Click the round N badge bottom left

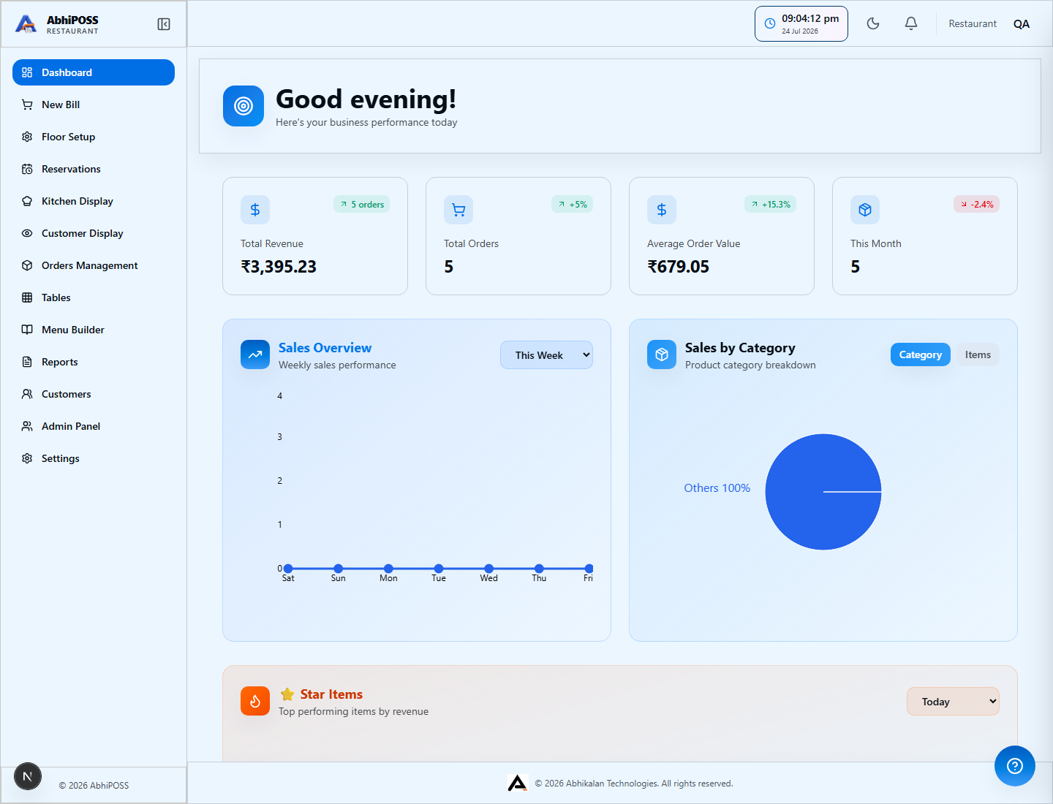click(28, 776)
